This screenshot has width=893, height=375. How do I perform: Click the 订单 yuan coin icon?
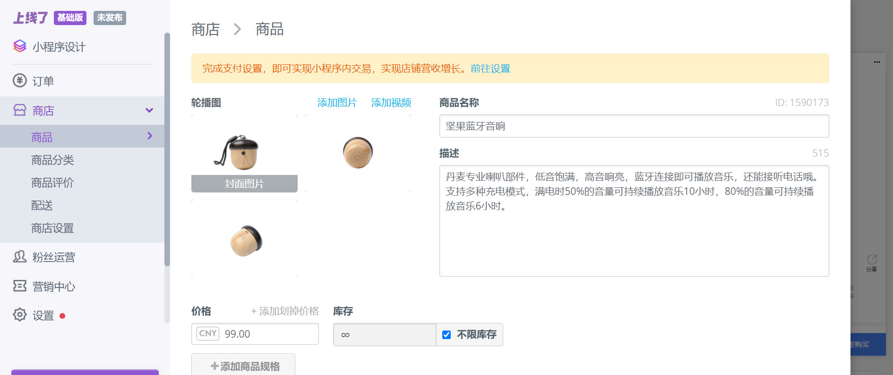tap(20, 81)
